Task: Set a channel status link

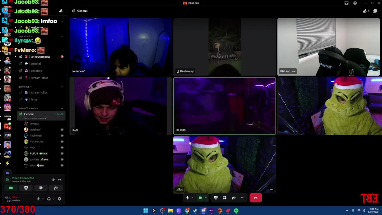Action: click(x=35, y=118)
